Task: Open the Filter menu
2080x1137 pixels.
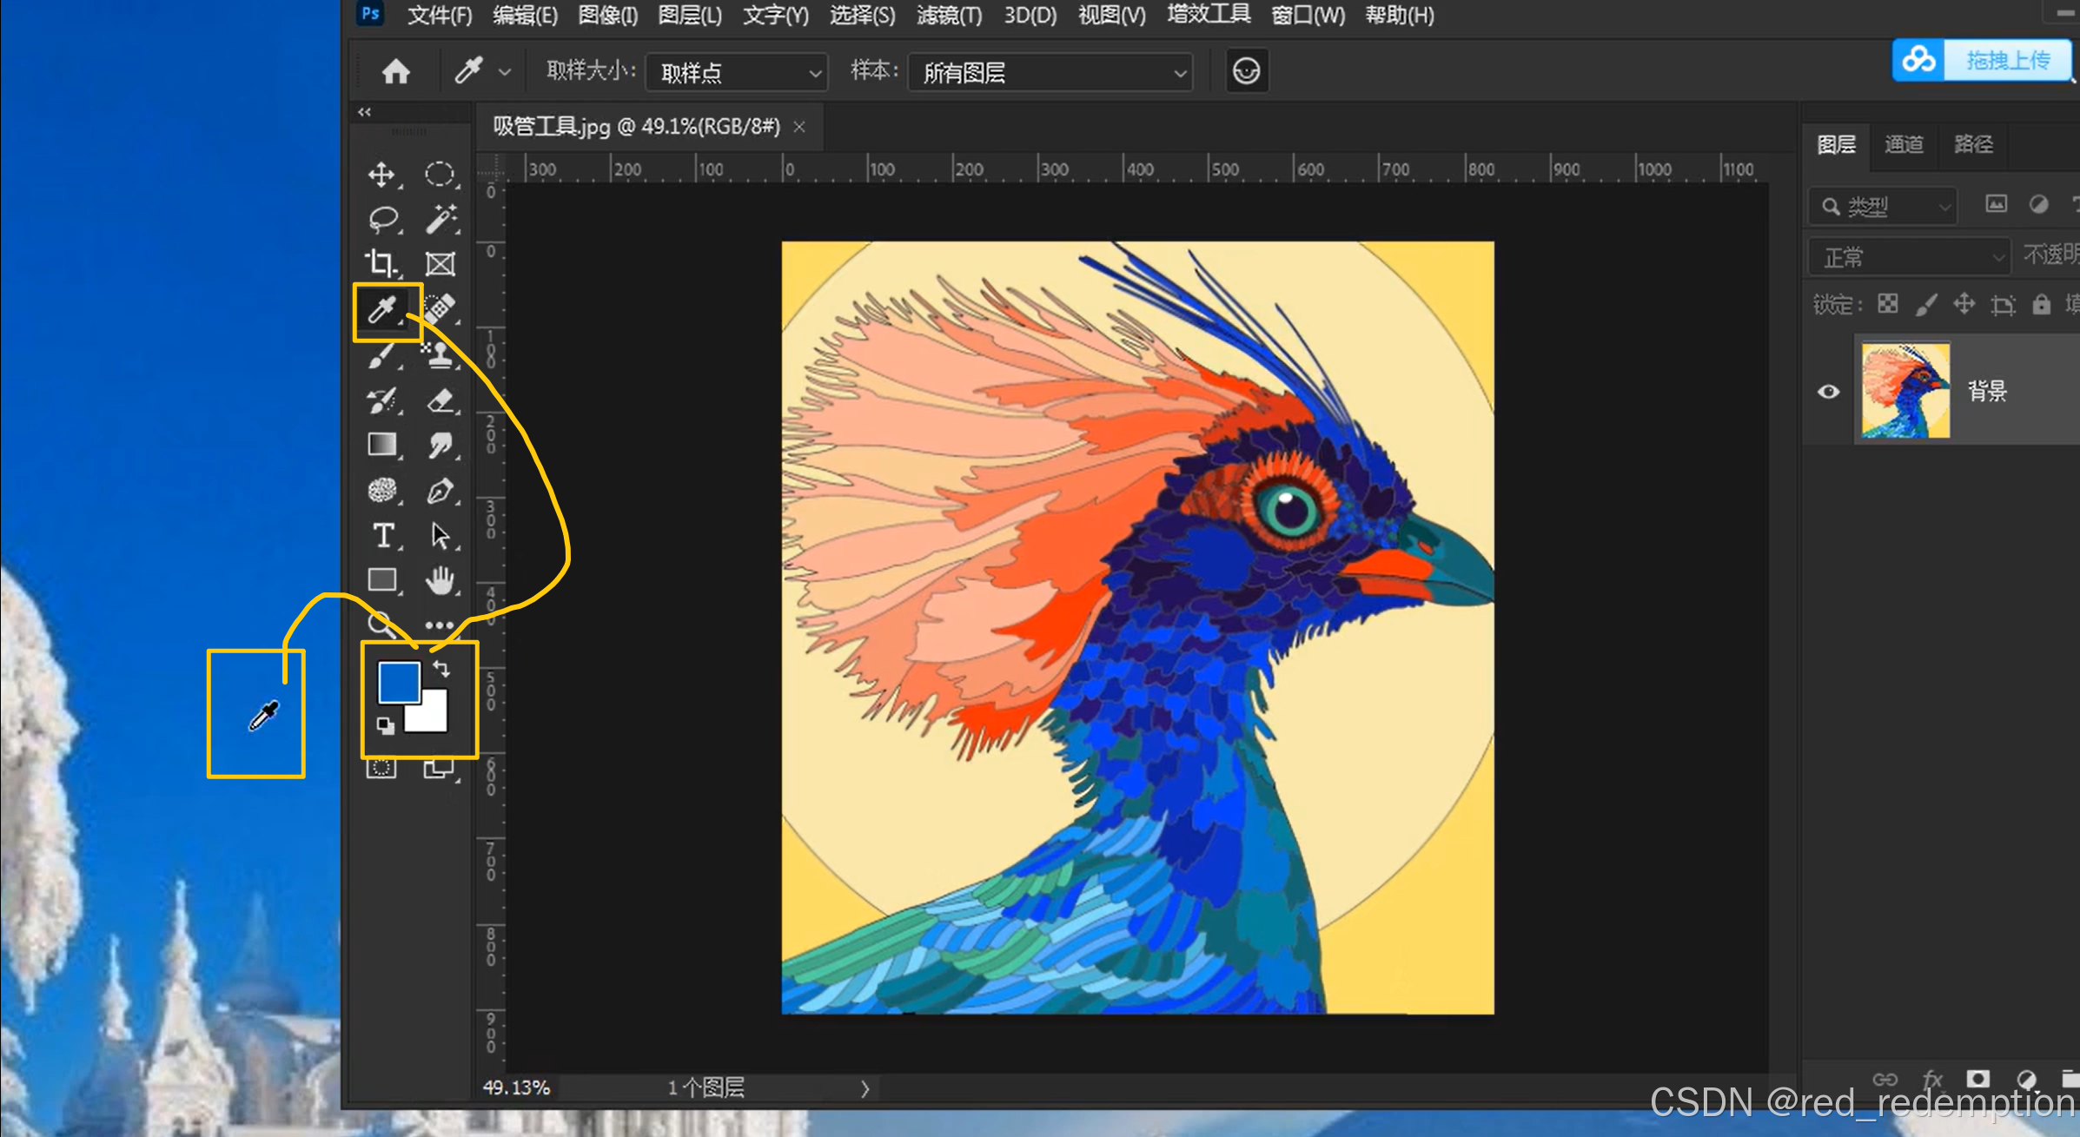Action: (x=950, y=15)
